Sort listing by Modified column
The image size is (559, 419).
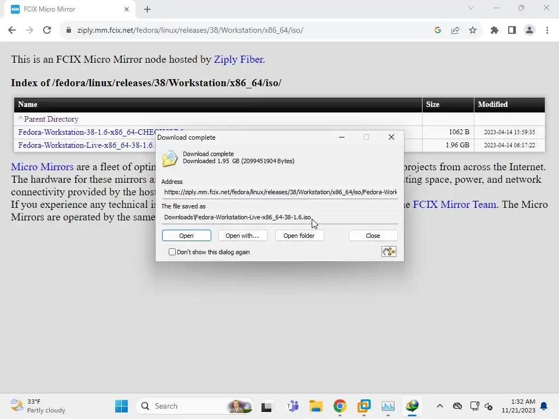pos(493,104)
